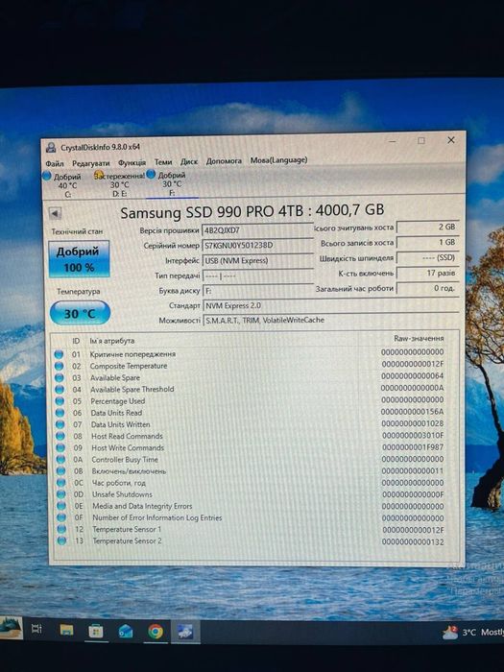Click the drive letter field F:
Image resolution: width=504 pixels, height=672 pixels.
tap(257, 291)
